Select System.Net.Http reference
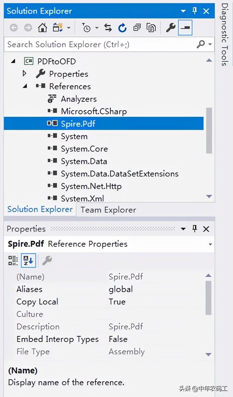The image size is (233, 397). click(x=91, y=186)
